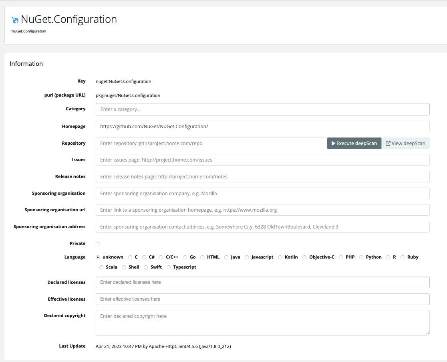Viewport: 447px width, 362px height.
Task: Select the Kotlin radio button
Action: point(280,257)
